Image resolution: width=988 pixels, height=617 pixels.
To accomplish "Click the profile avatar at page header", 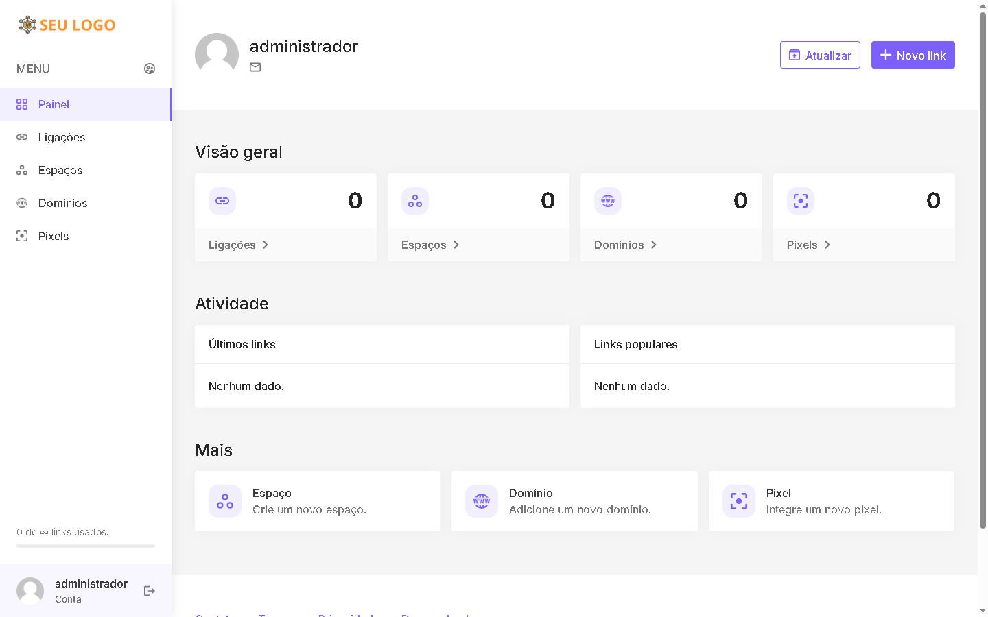I will pyautogui.click(x=217, y=55).
